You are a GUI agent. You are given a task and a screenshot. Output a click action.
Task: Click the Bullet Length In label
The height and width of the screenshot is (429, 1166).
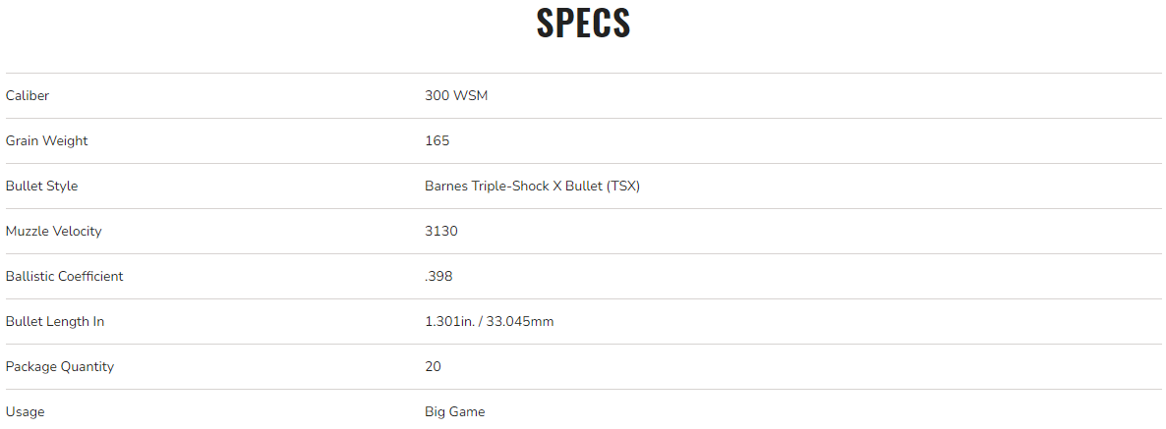[54, 322]
